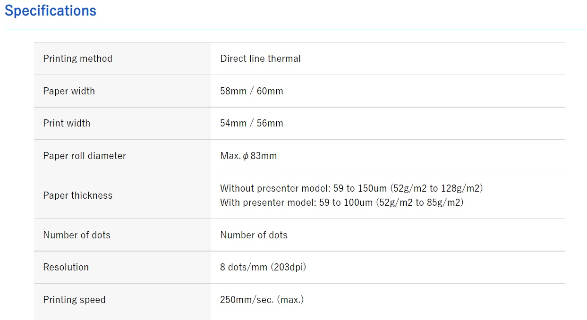587x320 pixels.
Task: Click the Specifications heading
Action: click(x=51, y=11)
